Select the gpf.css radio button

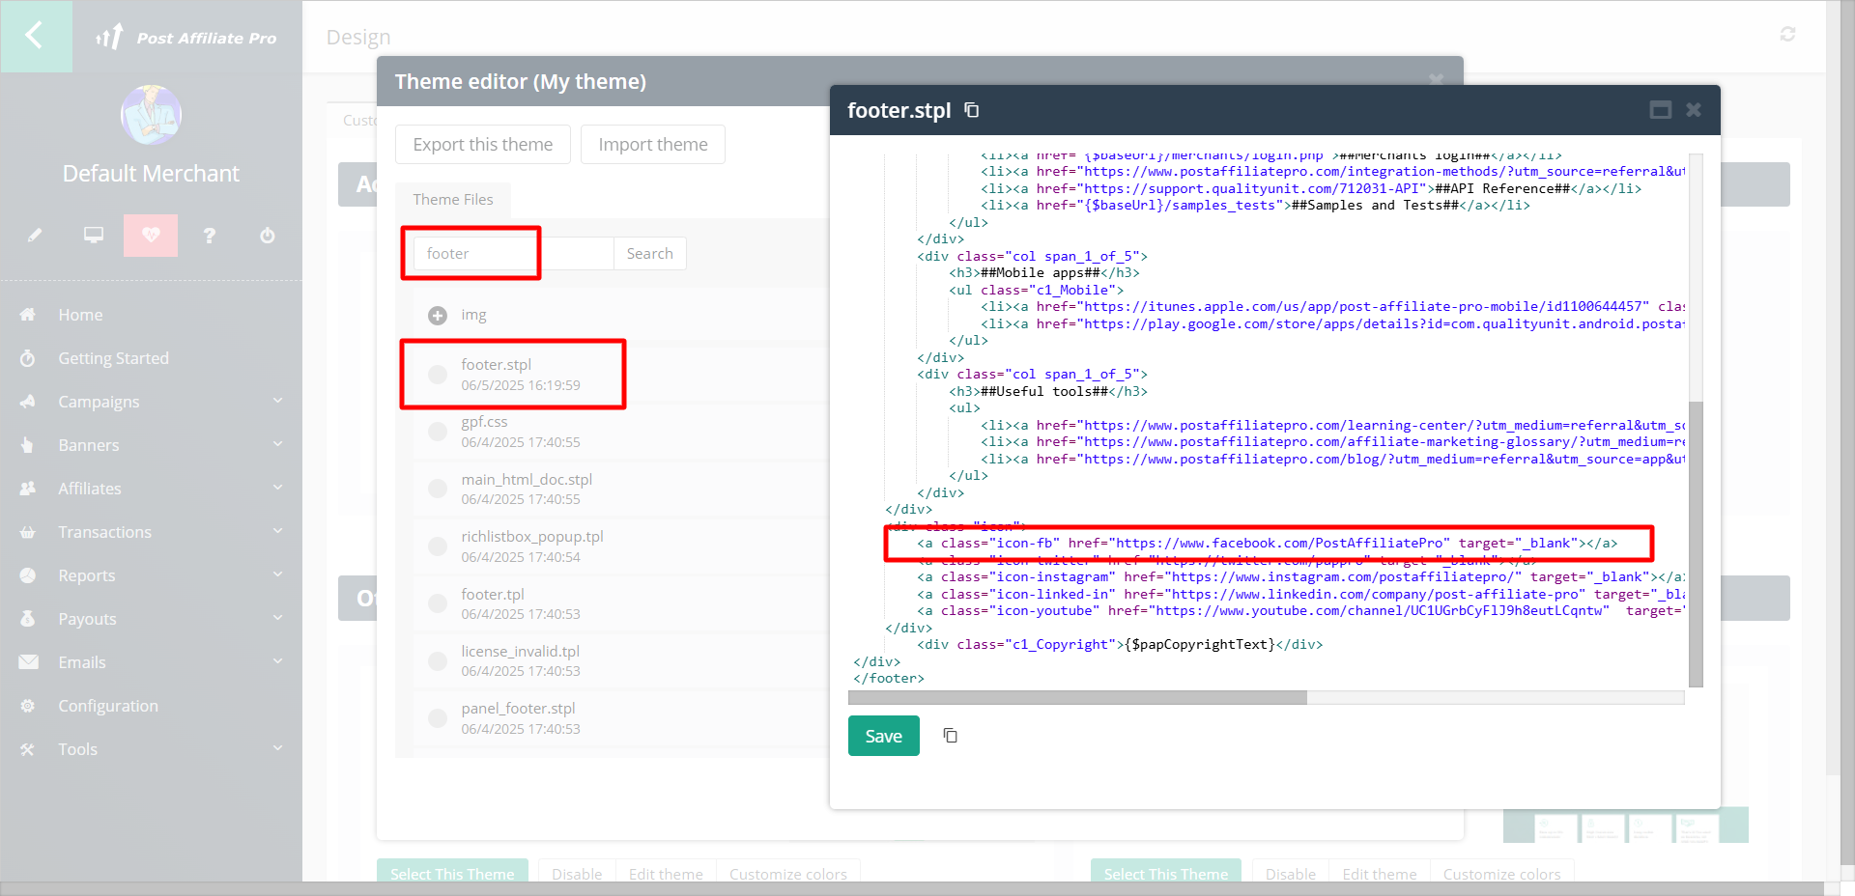tap(438, 432)
